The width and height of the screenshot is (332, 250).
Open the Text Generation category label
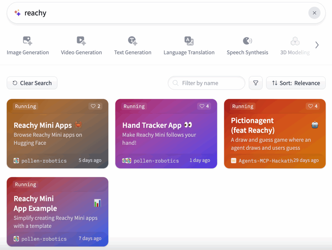coord(133,52)
